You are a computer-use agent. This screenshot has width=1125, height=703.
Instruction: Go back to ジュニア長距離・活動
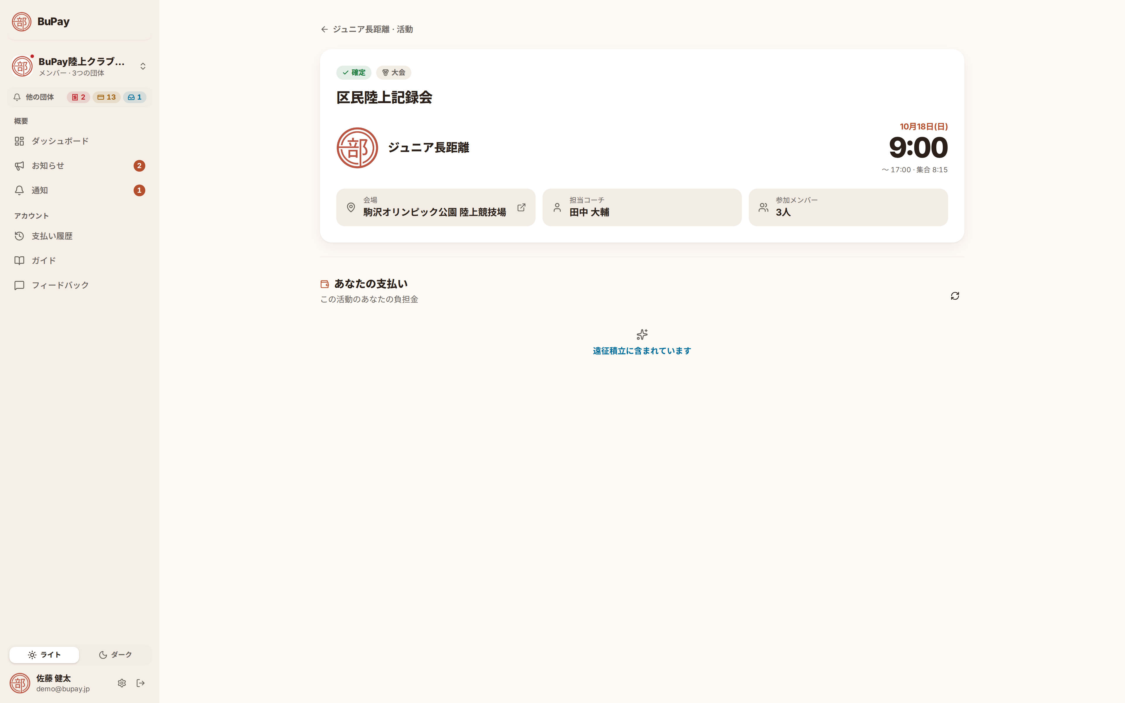pyautogui.click(x=367, y=29)
